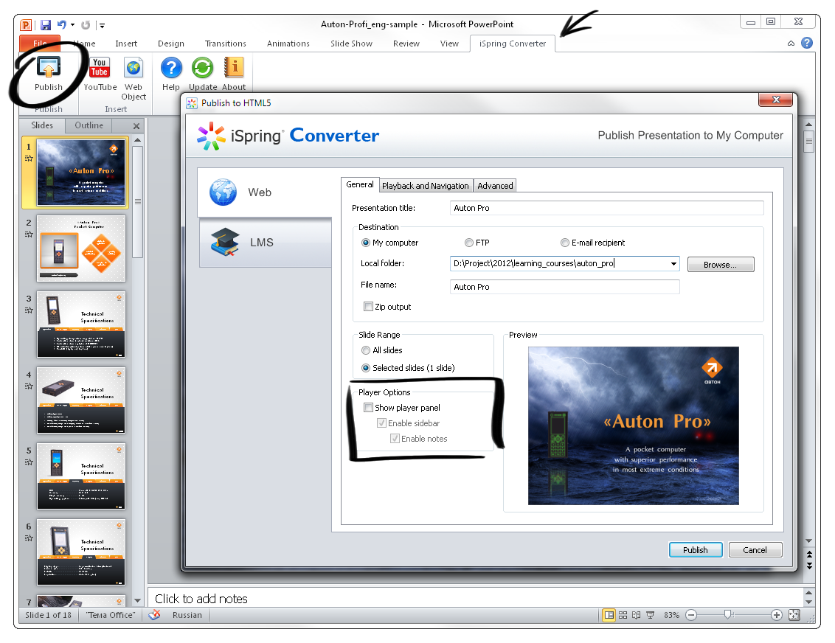Screen dimensions: 835x643
Task: Start Slide Show from status bar icon
Action: [x=650, y=615]
